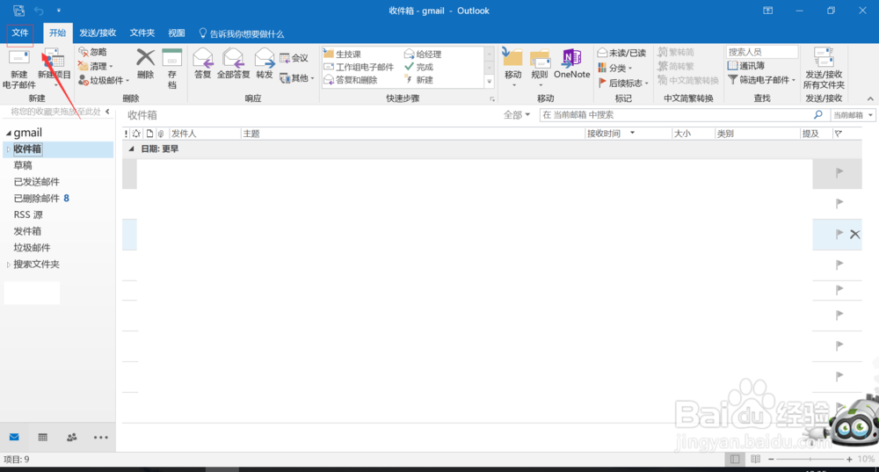Collapse the folder pane arrow
The width and height of the screenshot is (879, 472).
click(107, 112)
